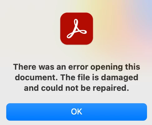152x125 pixels.
Task: Select the word "damaged" in the message
Action: click(120, 78)
